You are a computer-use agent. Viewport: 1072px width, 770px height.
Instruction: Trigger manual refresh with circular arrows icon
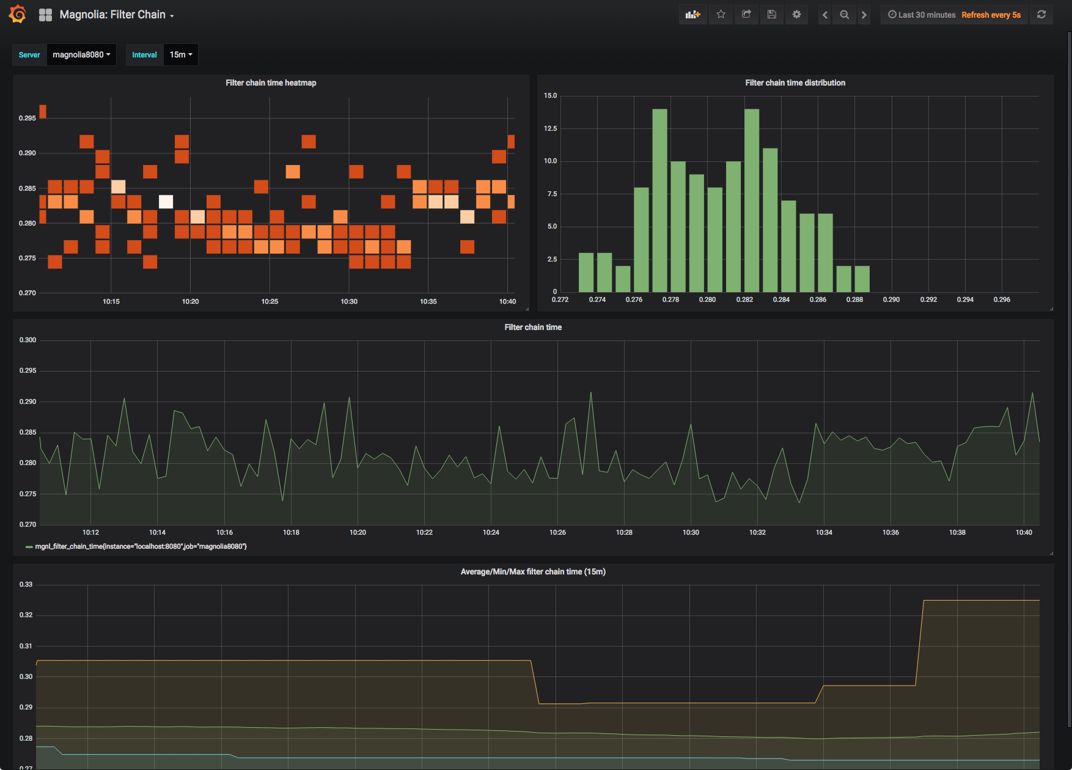[x=1041, y=14]
